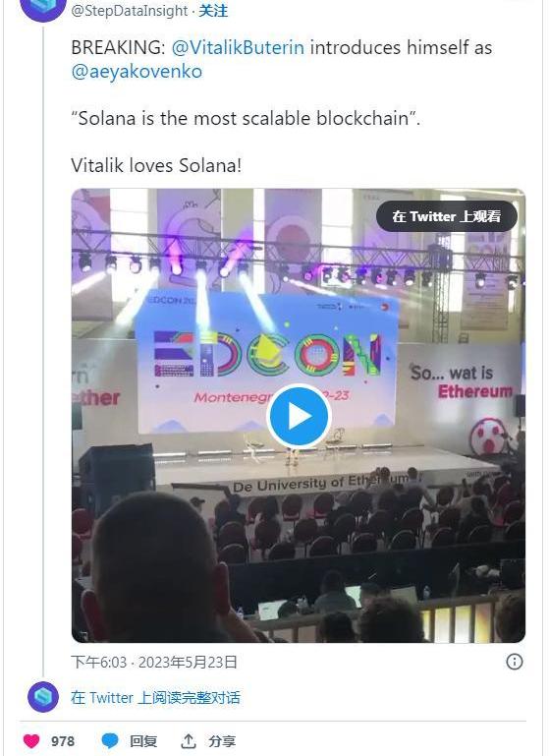Click the "Solana is the most scalable blockchain" quote
Image resolution: width=549 pixels, height=756 pixels.
[x=246, y=118]
